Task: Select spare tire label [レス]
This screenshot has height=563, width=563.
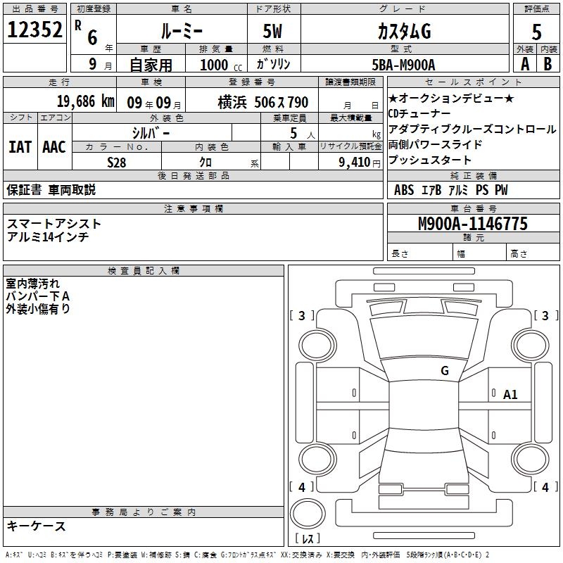Action: (x=307, y=538)
